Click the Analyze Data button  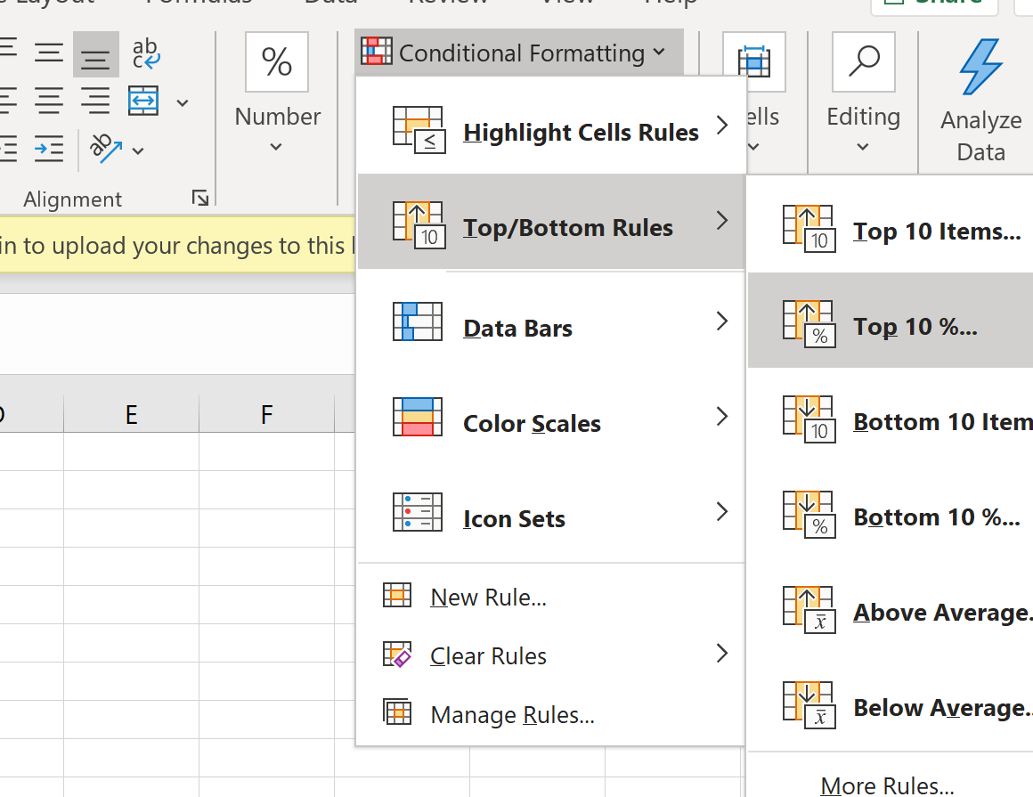pos(981,101)
